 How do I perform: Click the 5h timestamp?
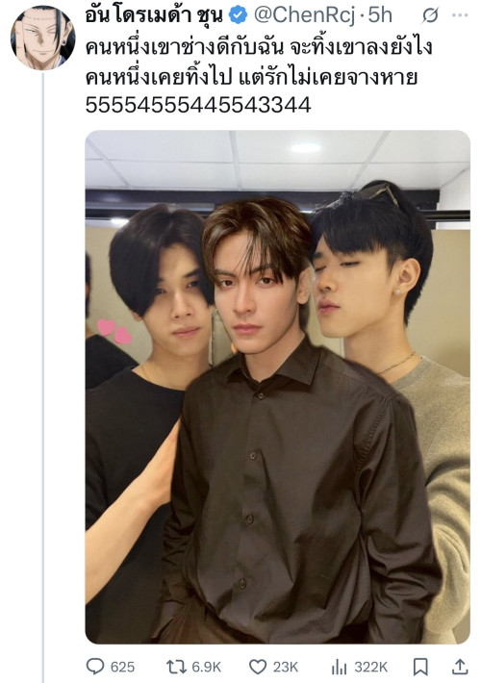tap(380, 15)
